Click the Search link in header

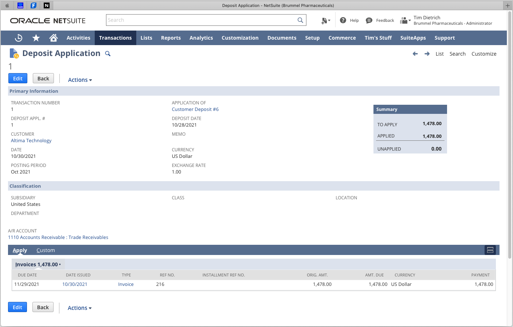[x=458, y=54]
